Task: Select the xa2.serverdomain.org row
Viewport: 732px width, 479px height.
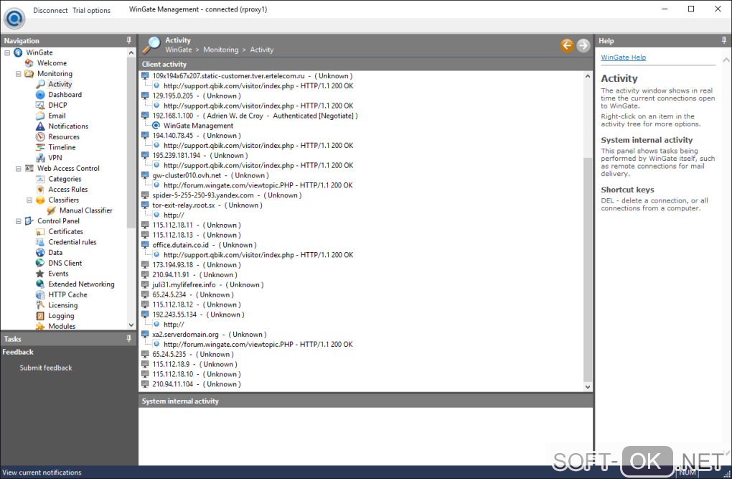Action: [210, 335]
